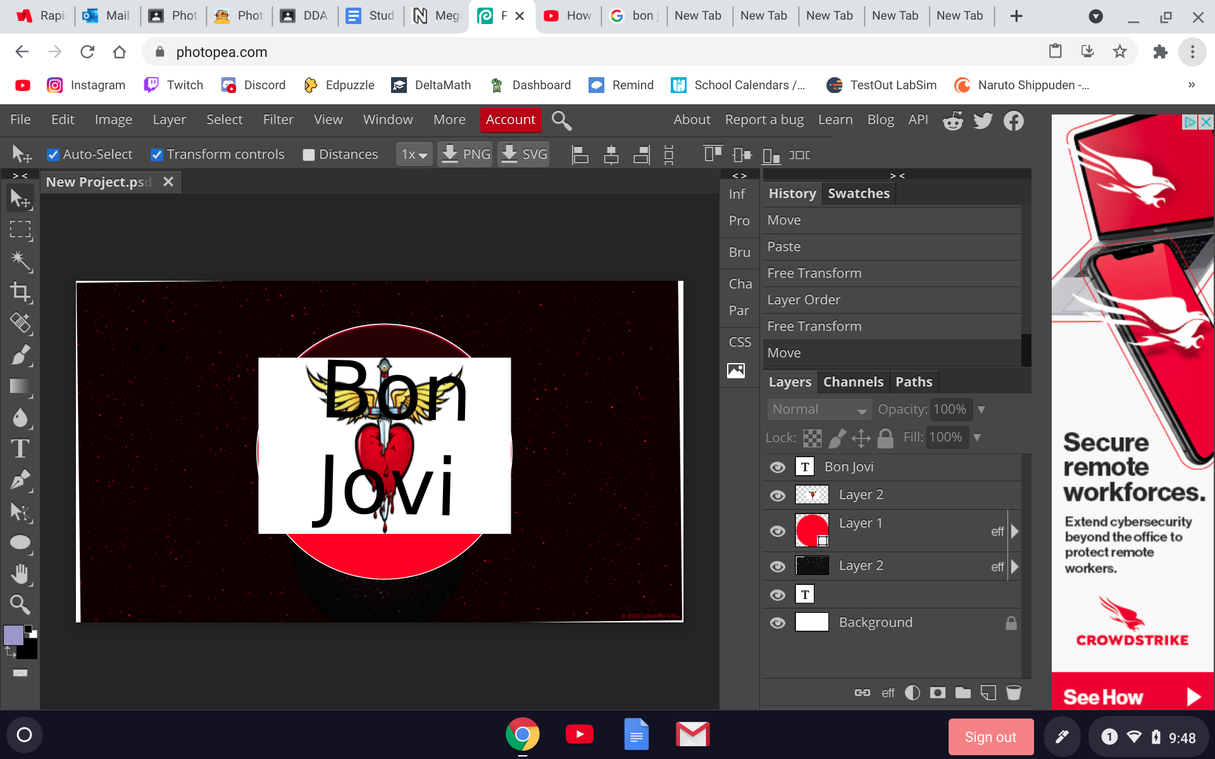Hide the dark starry Layer 2
1215x759 pixels.
pos(778,567)
